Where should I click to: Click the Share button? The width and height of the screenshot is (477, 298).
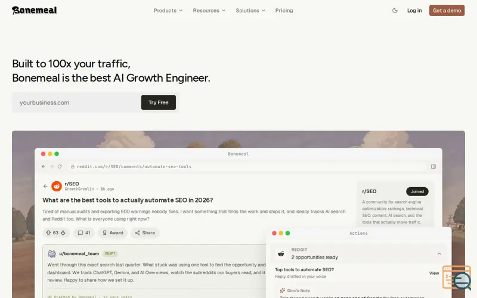(x=145, y=232)
